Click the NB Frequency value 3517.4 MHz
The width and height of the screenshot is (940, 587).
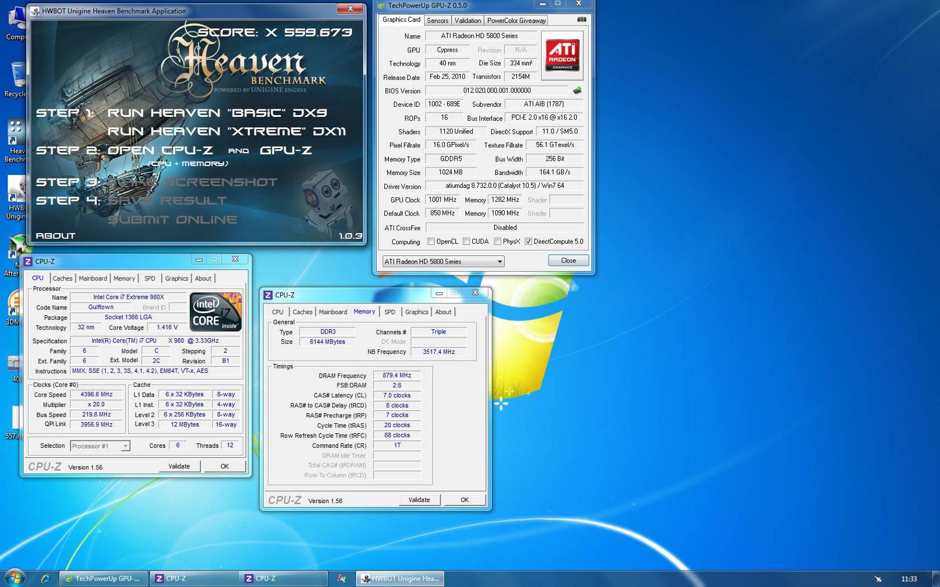click(x=438, y=352)
